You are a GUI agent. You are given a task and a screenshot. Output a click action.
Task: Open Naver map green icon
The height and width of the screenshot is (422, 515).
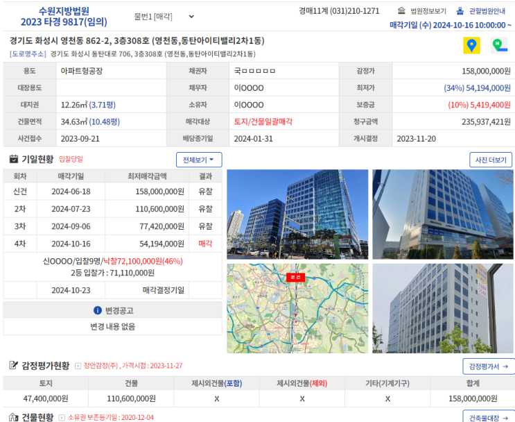[499, 45]
